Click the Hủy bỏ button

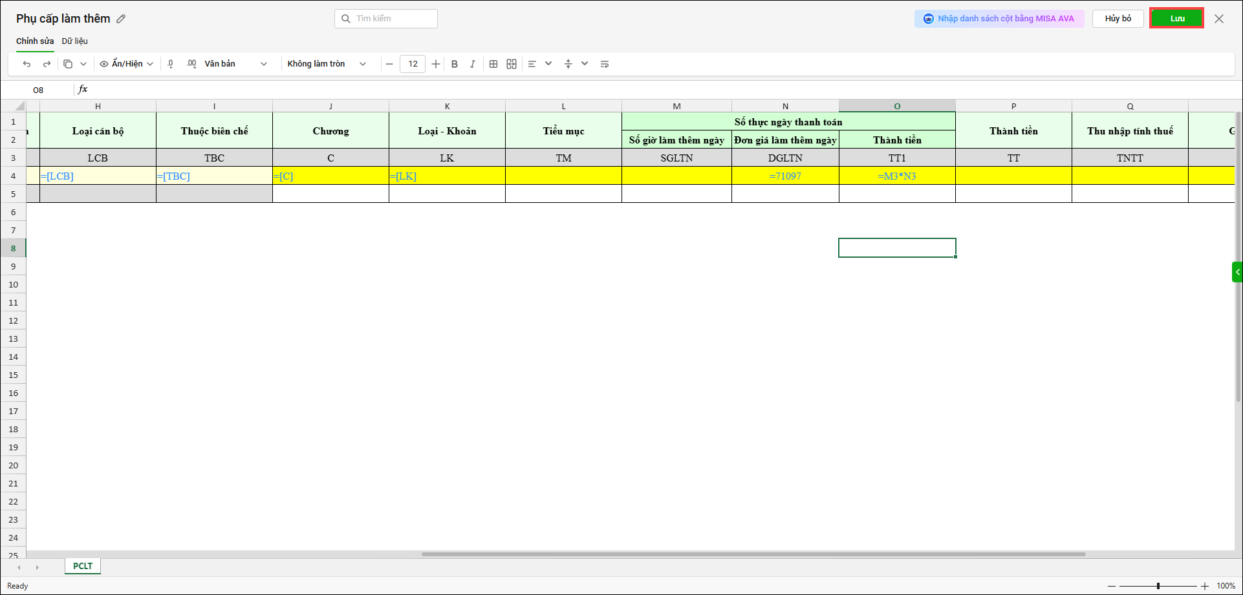(x=1118, y=19)
